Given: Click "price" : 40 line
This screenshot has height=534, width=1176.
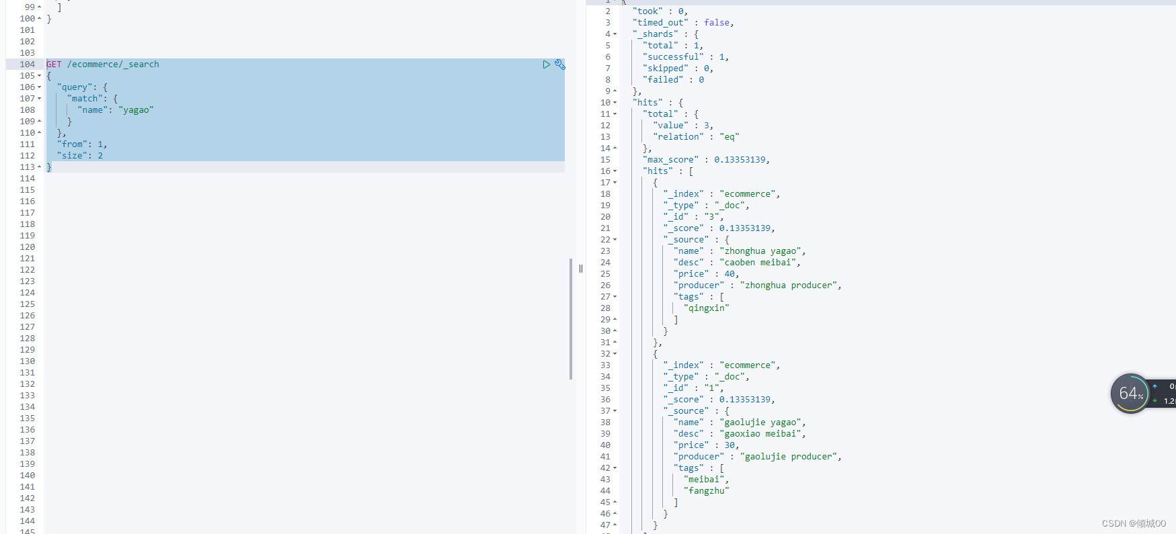Looking at the screenshot, I should point(707,274).
